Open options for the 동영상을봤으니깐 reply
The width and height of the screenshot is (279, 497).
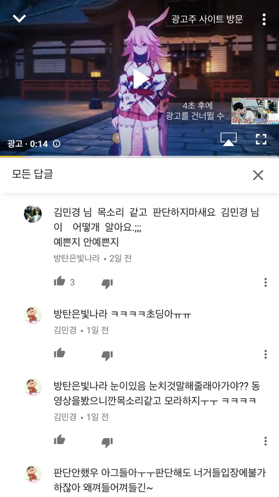(x=266, y=441)
